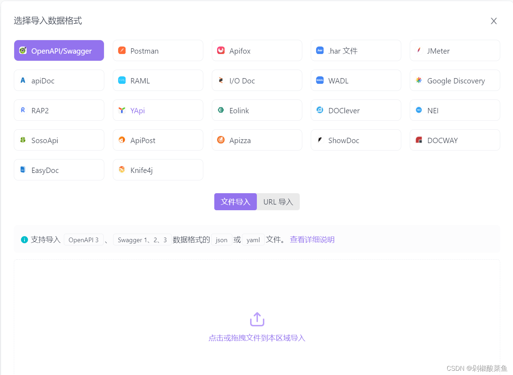
Task: Click the 选择导入数据格式 dialog title
Action: click(x=48, y=21)
